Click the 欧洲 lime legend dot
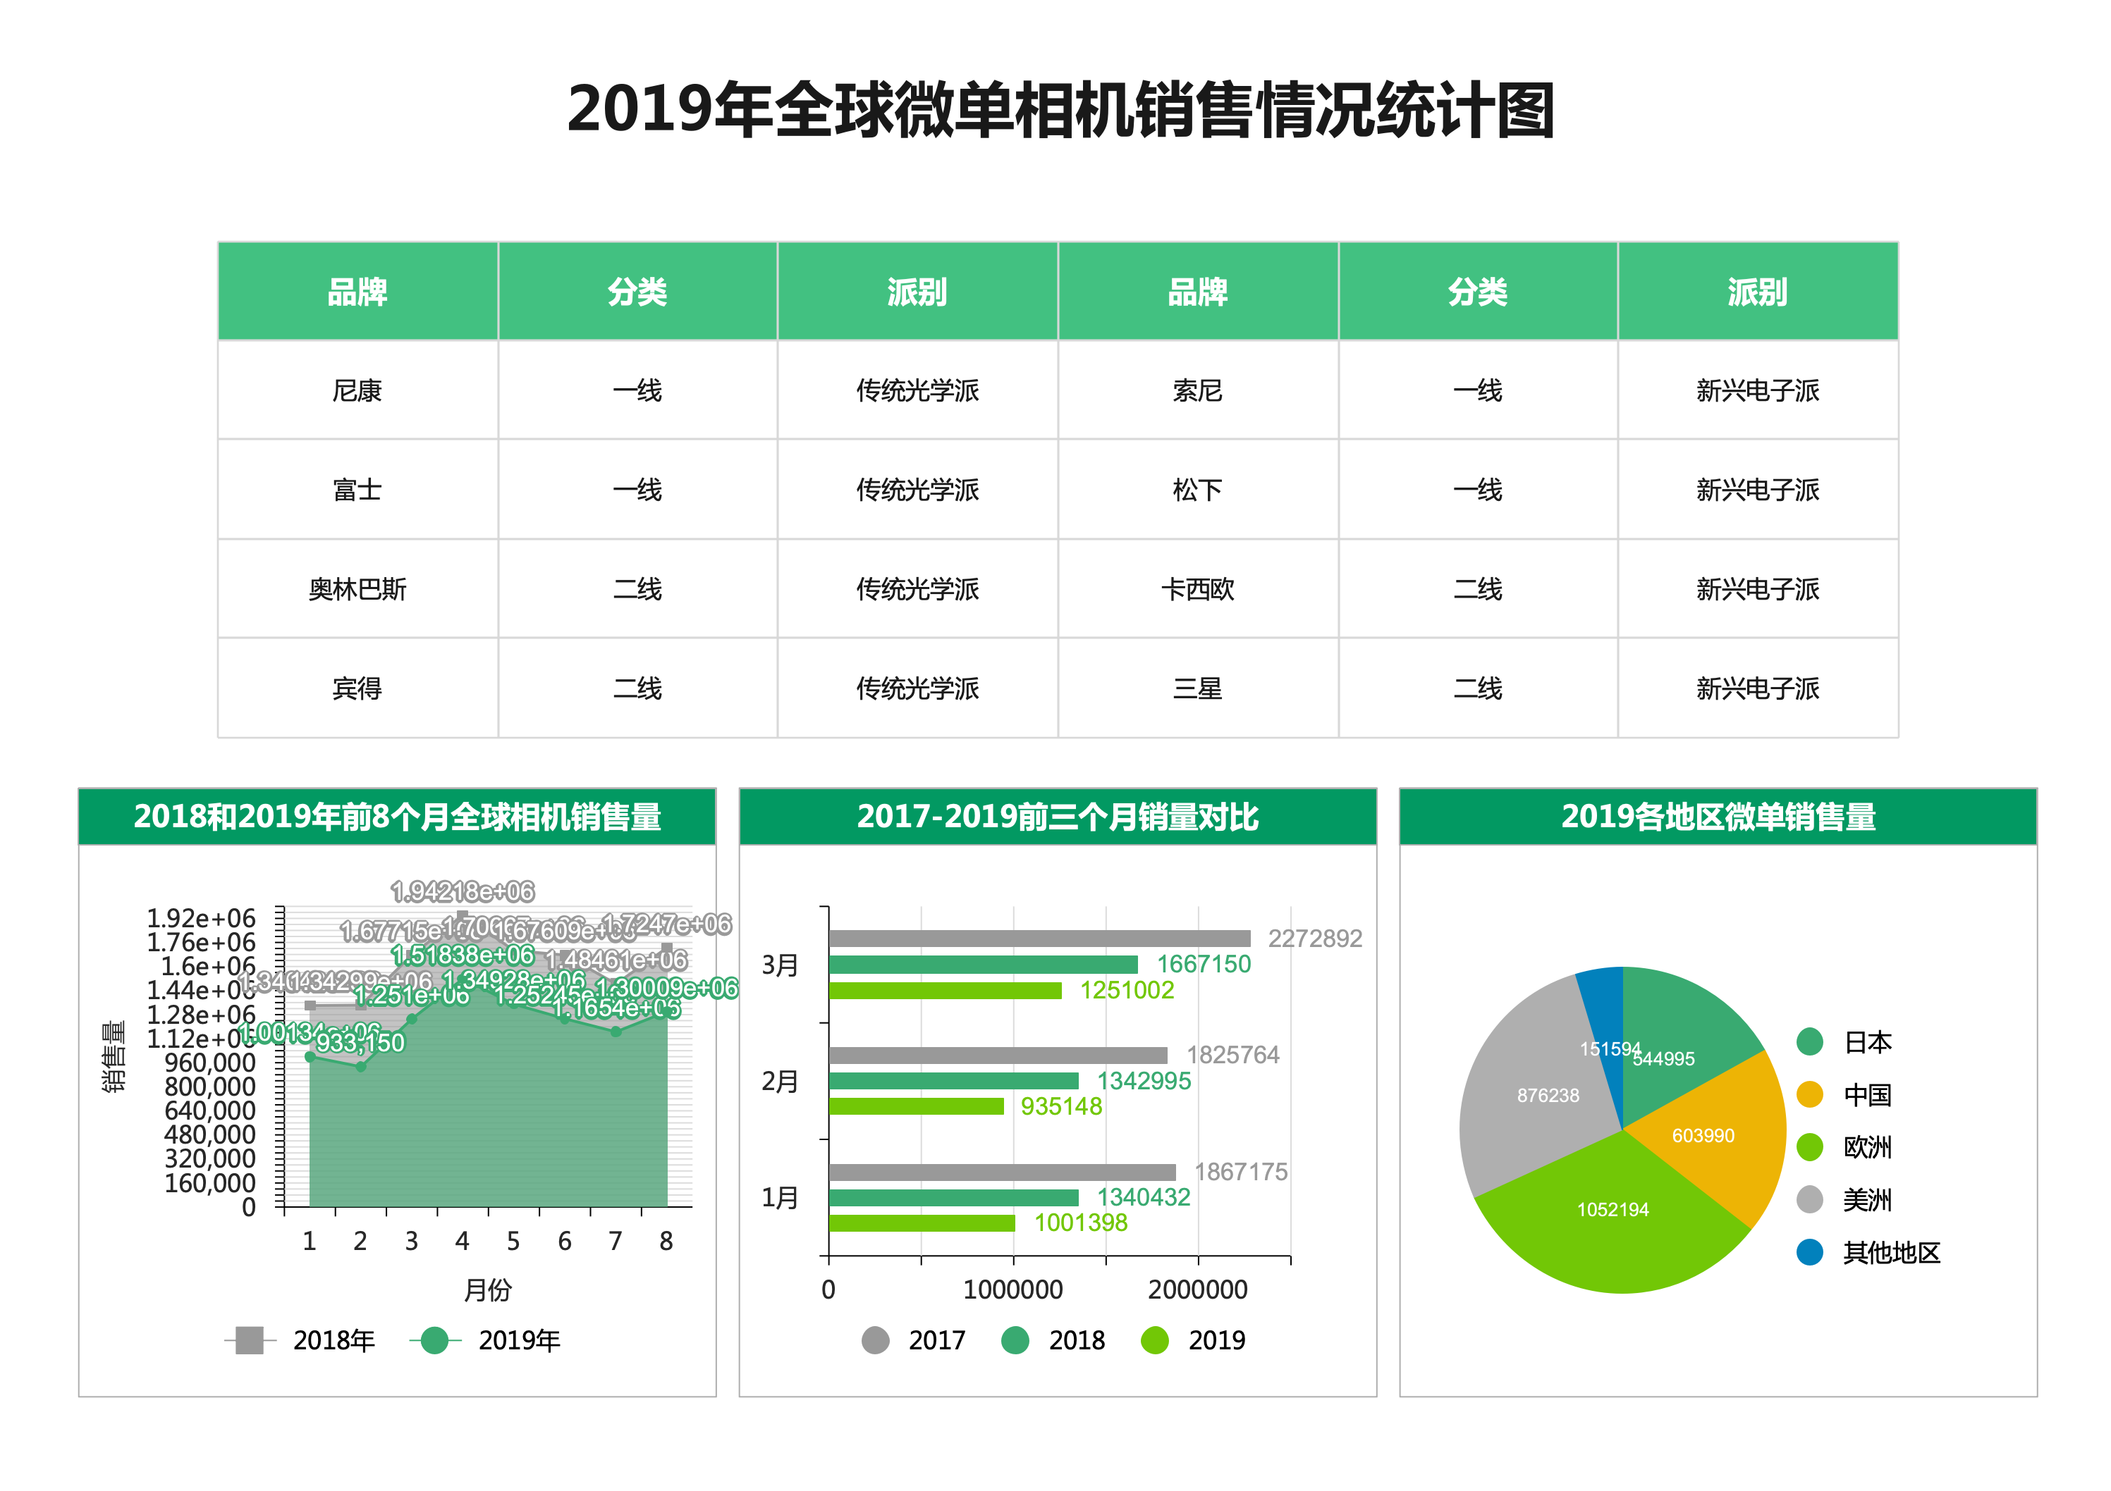This screenshot has height=1491, width=2111. [1809, 1146]
